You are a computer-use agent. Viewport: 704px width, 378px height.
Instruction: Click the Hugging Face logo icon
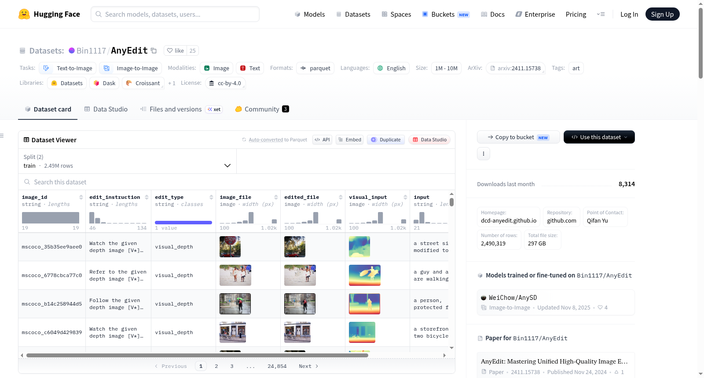[24, 14]
